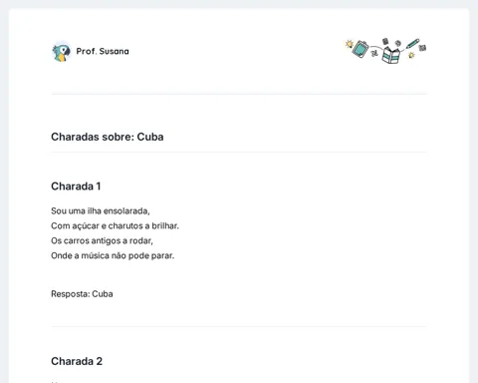Viewport: 478px width, 383px height.
Task: Click the small lightbulb below the pencil
Action: coord(411,55)
